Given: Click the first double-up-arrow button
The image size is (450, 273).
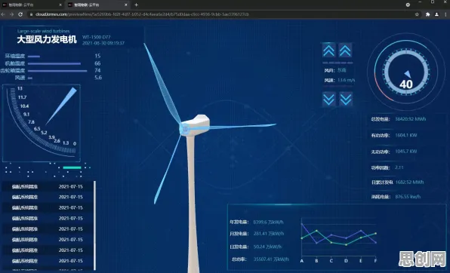Looking at the screenshot, I should (328, 51).
